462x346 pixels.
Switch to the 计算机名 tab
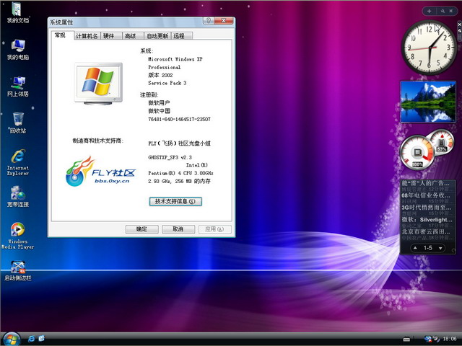pos(87,36)
